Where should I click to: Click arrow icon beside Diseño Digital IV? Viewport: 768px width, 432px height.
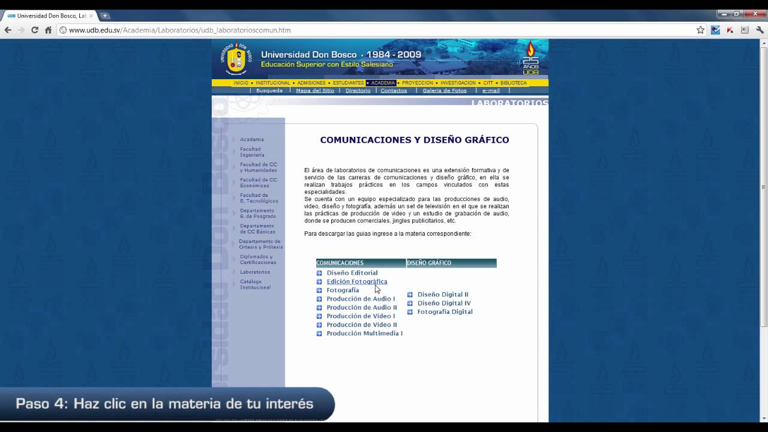tap(410, 304)
